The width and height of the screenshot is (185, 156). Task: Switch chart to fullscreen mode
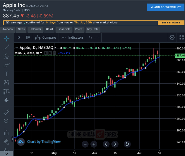pos(181,38)
